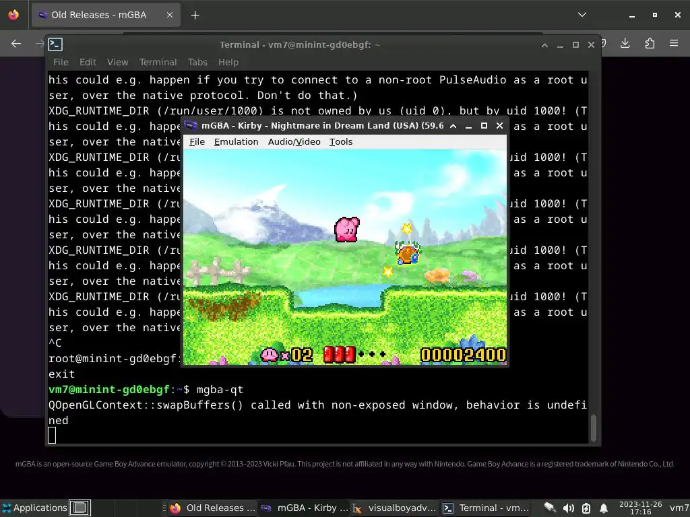Maximize the Firefox browser window
The height and width of the screenshot is (517, 690).
point(655,15)
